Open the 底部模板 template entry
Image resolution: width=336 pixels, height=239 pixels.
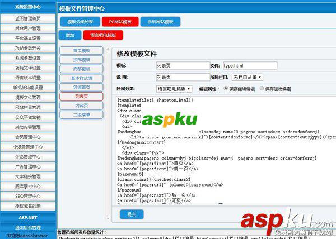click(x=81, y=69)
